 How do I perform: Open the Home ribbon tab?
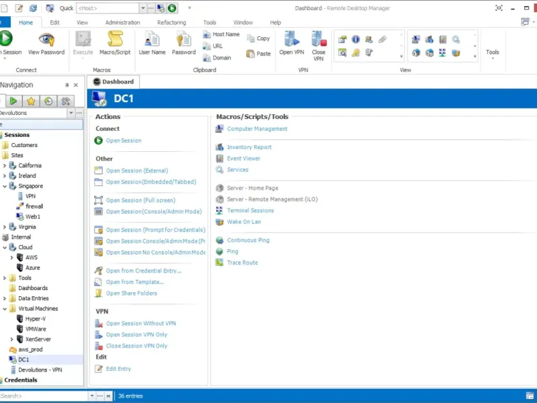(x=26, y=22)
